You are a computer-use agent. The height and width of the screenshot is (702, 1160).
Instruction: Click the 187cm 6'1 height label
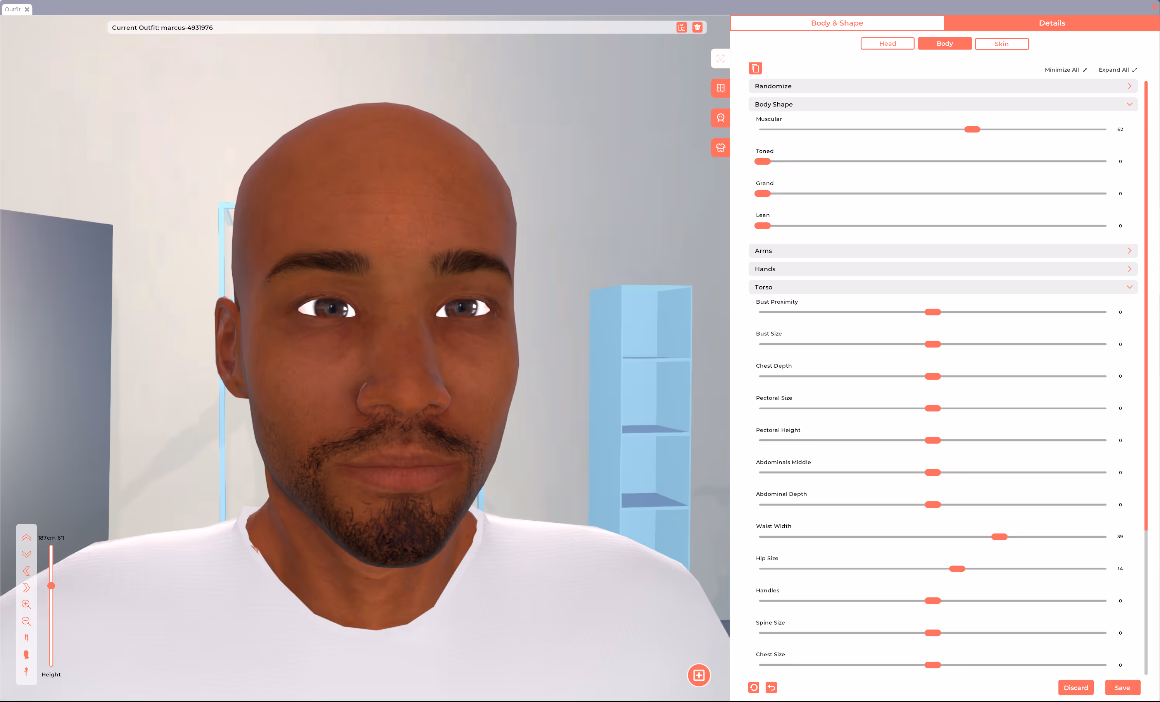(x=51, y=538)
